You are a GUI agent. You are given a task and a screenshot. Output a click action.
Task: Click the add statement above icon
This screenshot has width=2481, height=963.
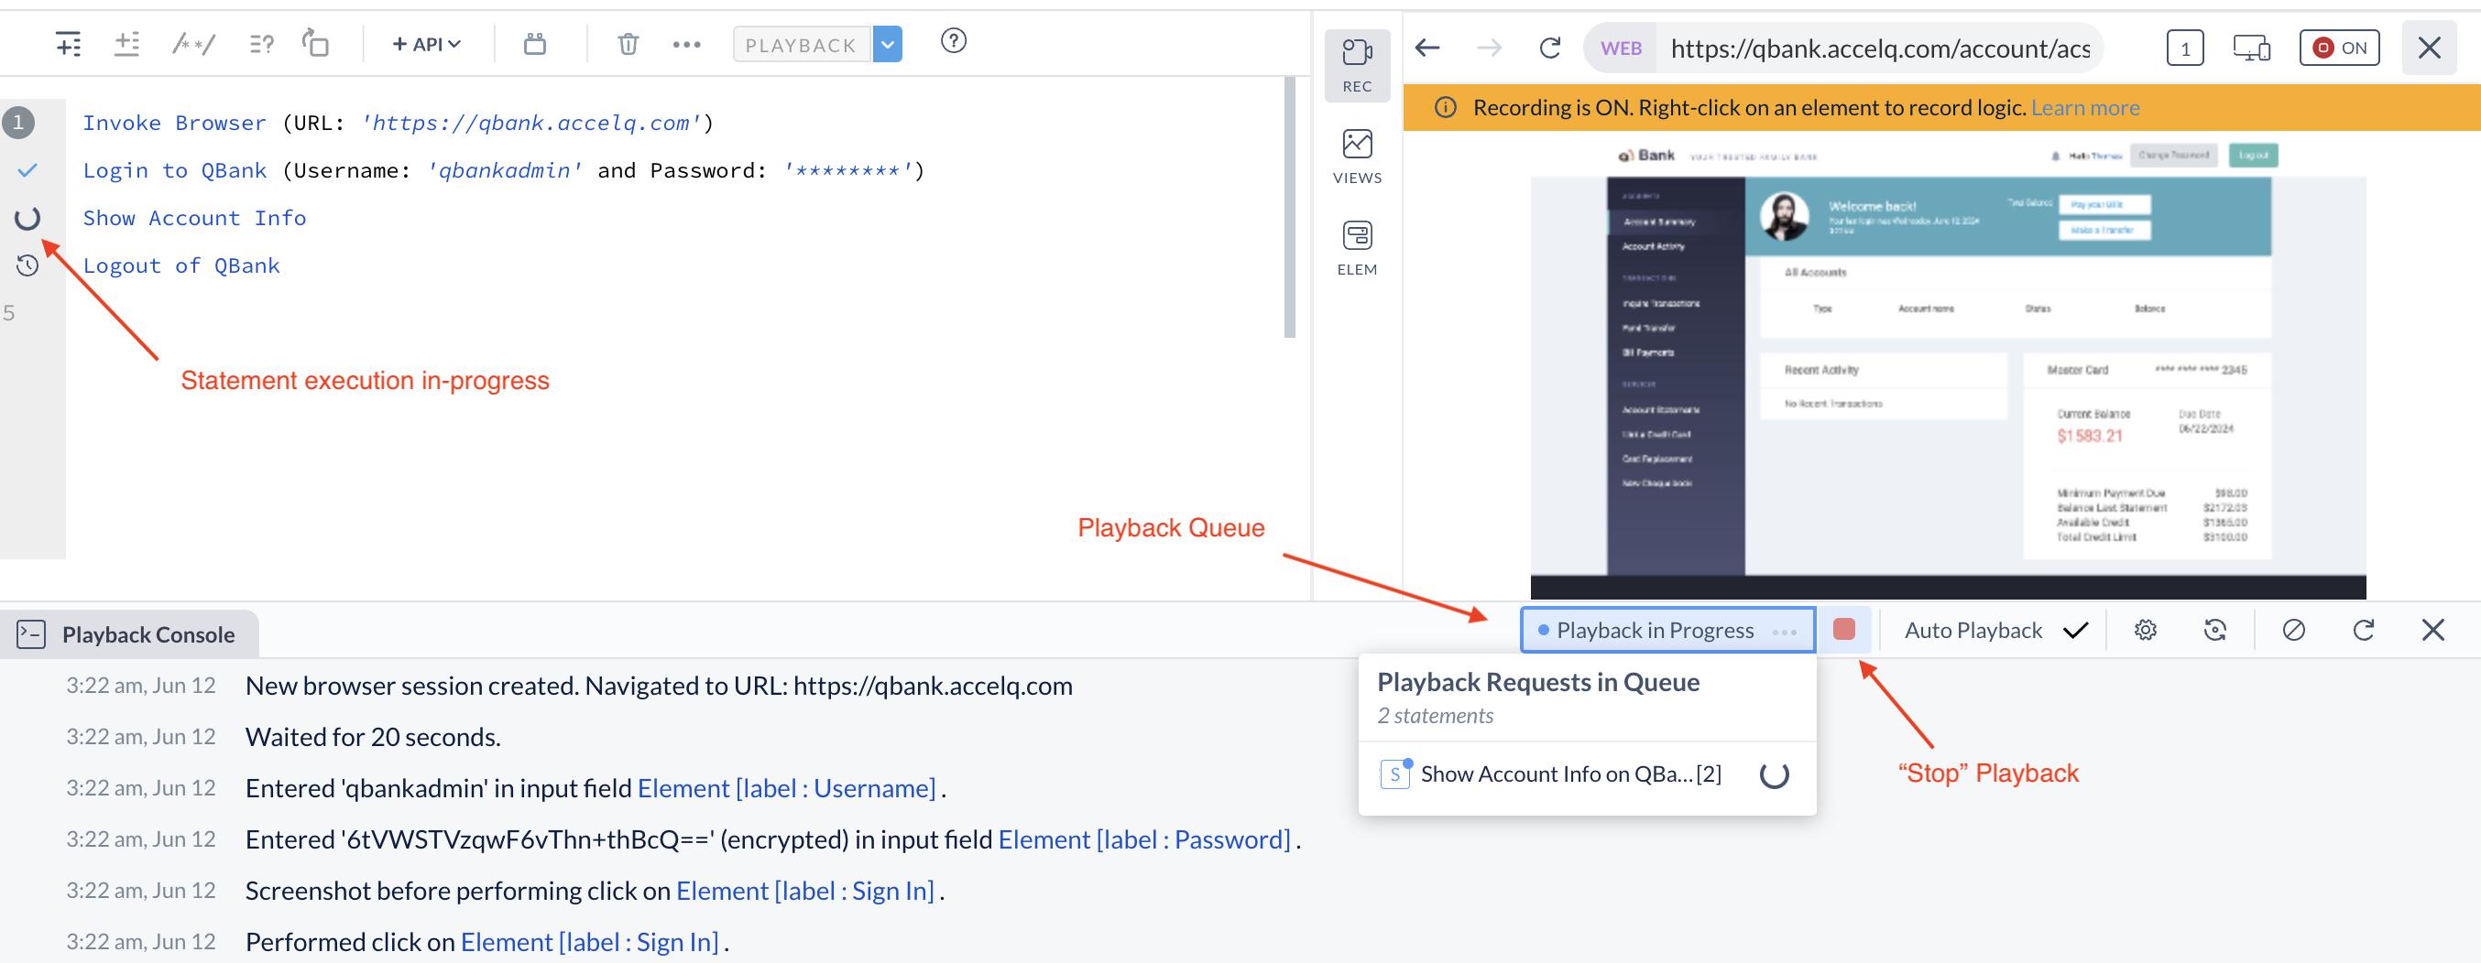[127, 44]
